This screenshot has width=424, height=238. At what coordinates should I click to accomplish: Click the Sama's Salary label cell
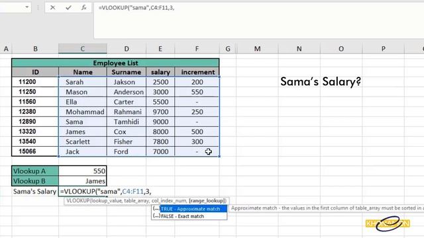pyautogui.click(x=35, y=191)
